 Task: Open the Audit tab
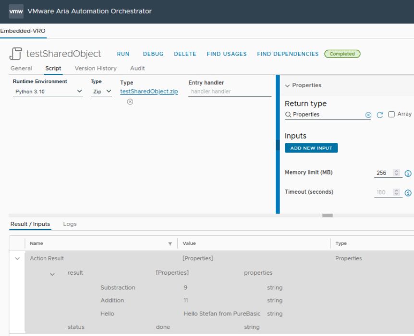[x=137, y=68]
